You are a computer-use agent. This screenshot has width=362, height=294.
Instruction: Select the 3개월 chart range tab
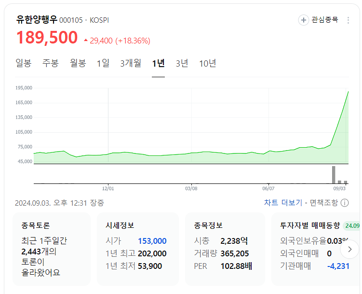(131, 63)
